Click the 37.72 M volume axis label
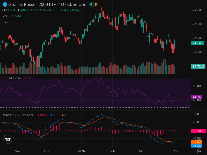Screen dimensions: 207x155 (x=198, y=67)
